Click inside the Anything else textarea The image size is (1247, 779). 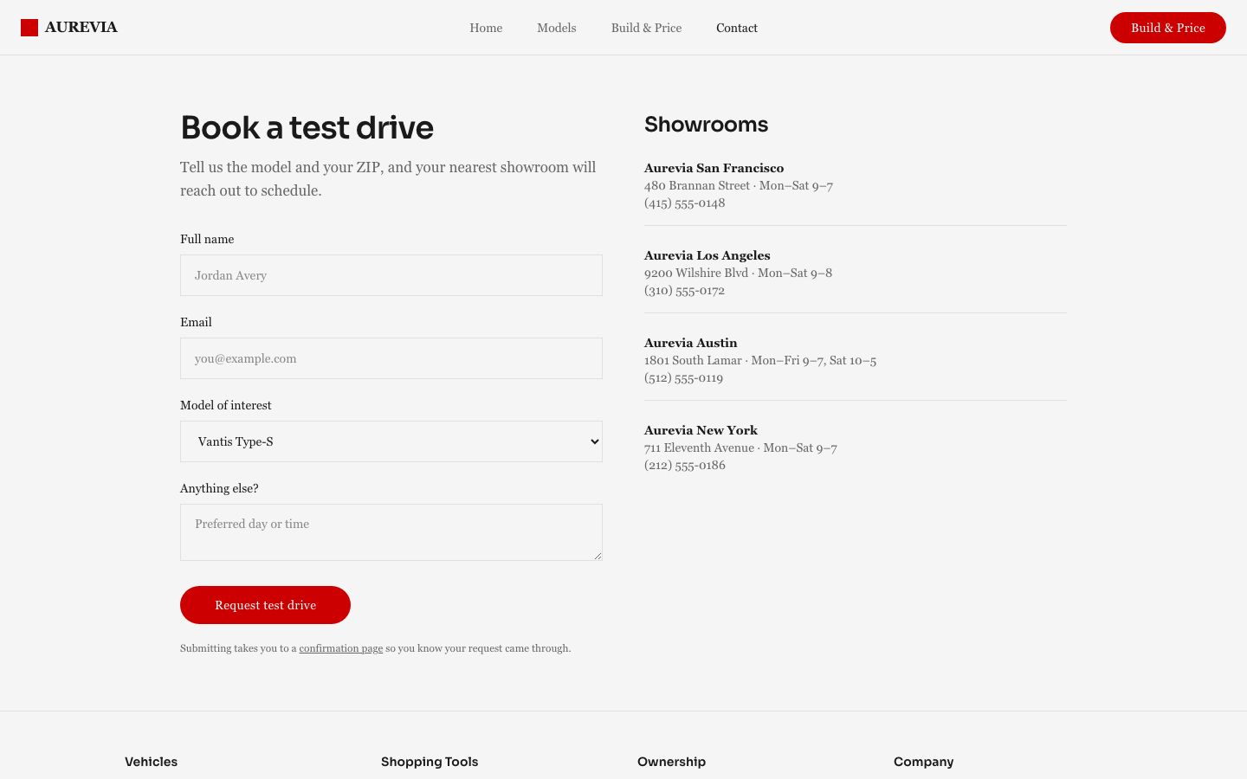391,532
